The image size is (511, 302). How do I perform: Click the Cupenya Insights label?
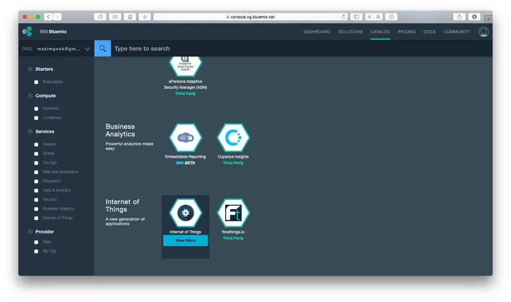point(233,156)
